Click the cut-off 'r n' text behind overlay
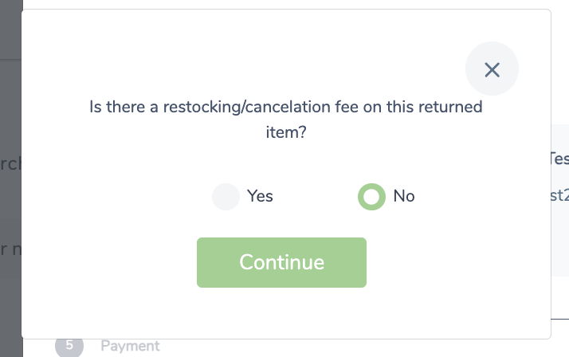The width and height of the screenshot is (569, 357). [x=11, y=249]
